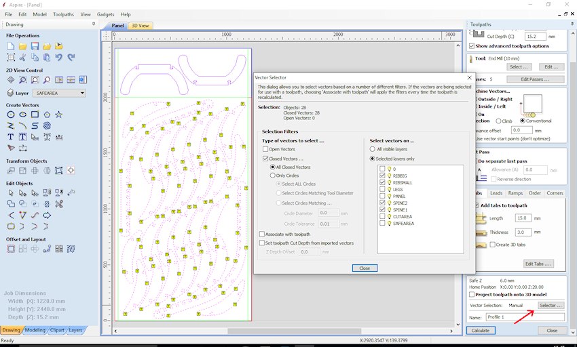This screenshot has height=347, width=577.
Task: Enable the Open Vectors checkbox
Action: (x=265, y=149)
